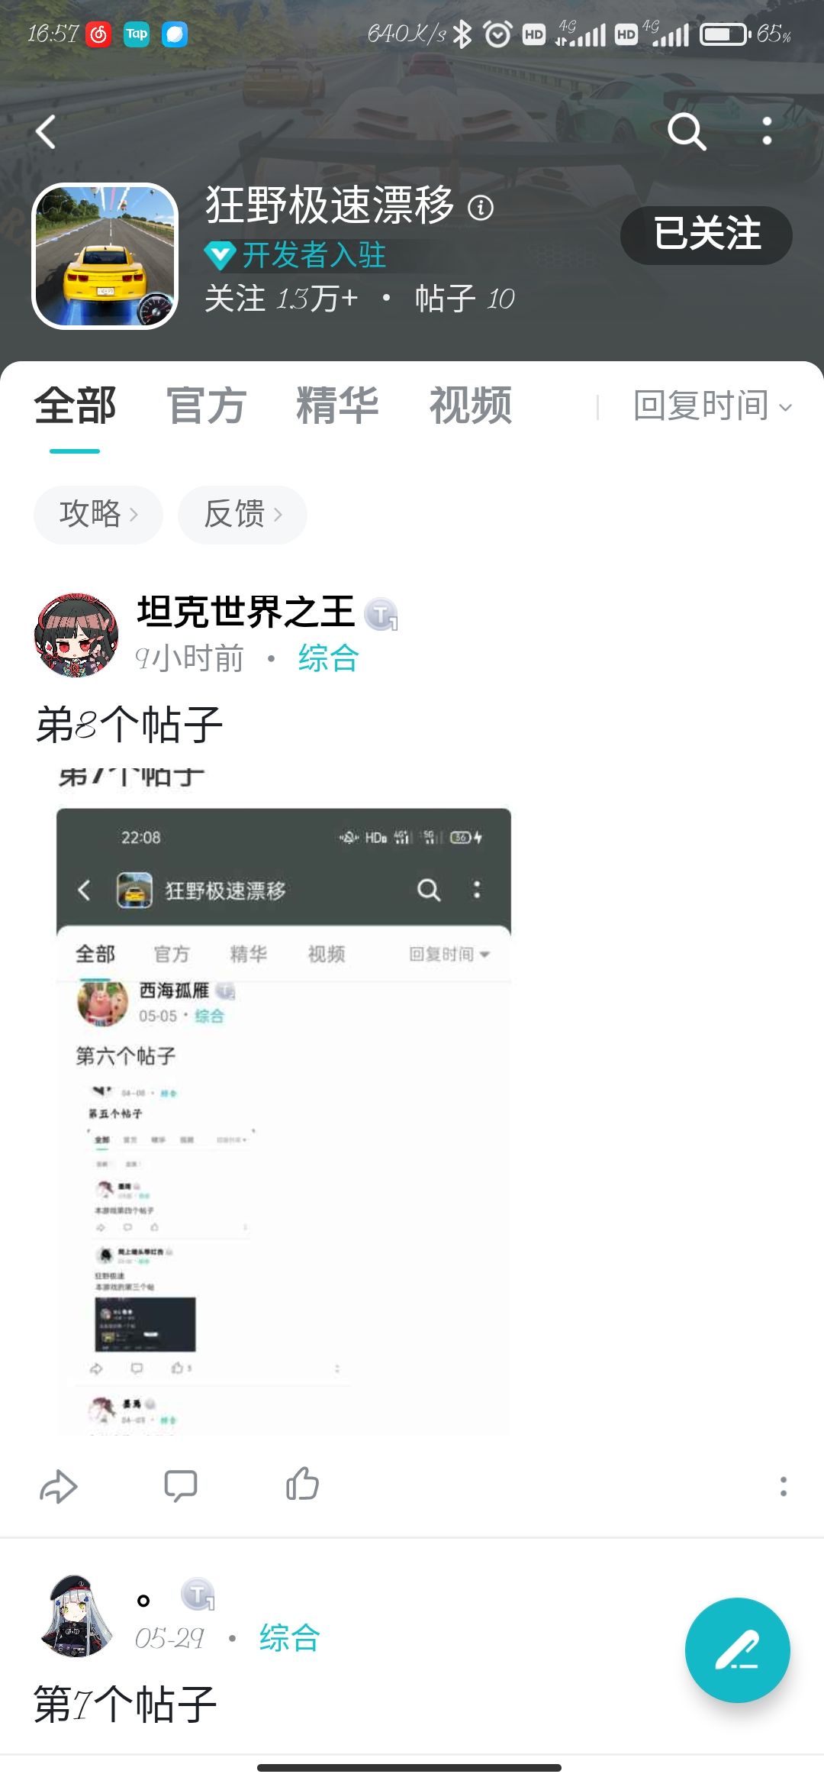This screenshot has width=824, height=1787.
Task: Like the 第8个帖子 post
Action: [303, 1485]
